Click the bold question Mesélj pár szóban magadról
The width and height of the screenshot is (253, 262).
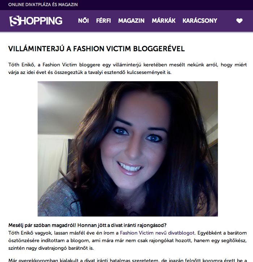(87, 225)
